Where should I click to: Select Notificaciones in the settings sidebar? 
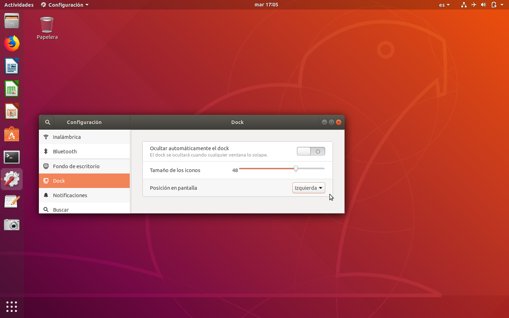tap(84, 195)
